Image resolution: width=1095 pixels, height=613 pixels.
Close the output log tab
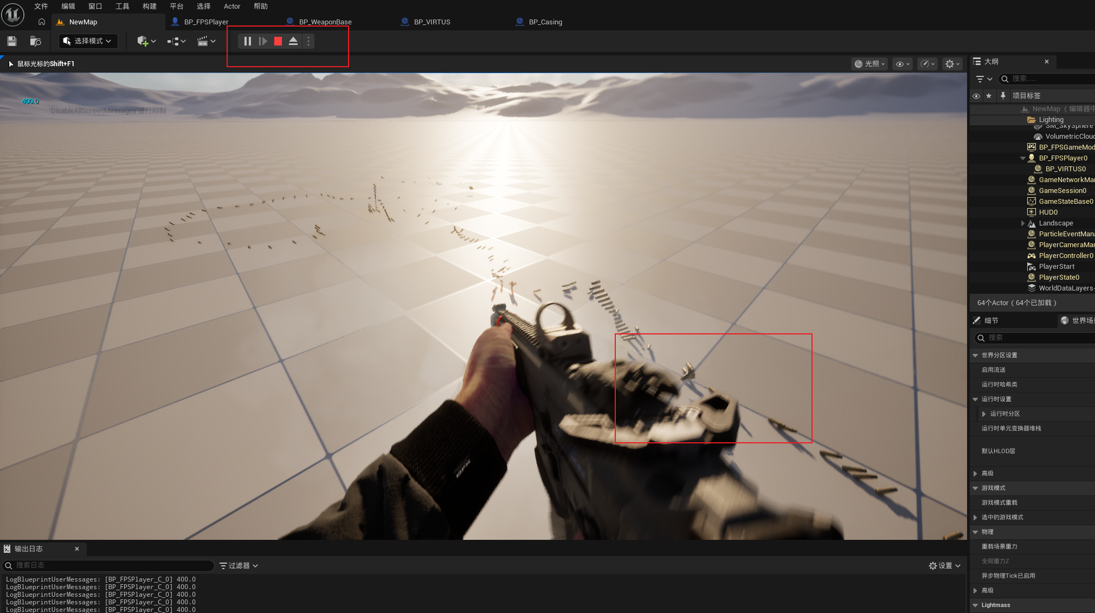pos(77,549)
